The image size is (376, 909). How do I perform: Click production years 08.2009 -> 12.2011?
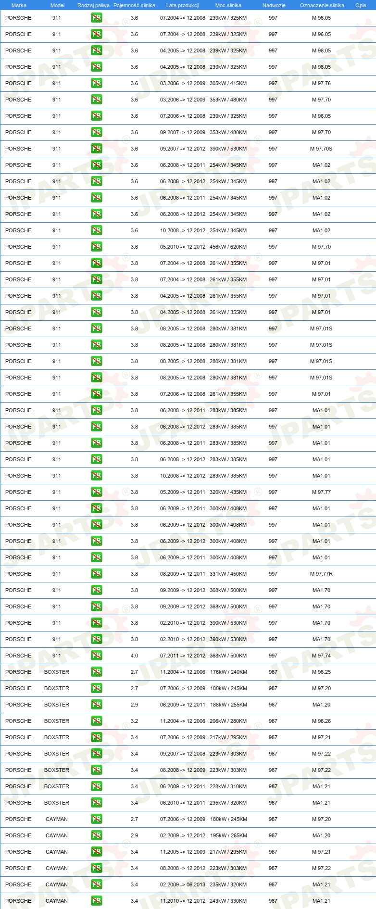183,574
